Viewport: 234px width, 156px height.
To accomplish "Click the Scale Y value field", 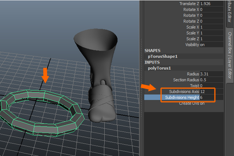I will 211,33.
